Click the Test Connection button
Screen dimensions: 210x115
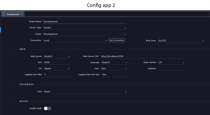pos(117,40)
